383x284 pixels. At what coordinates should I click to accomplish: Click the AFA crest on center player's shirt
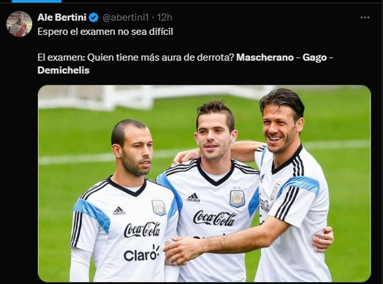237,198
